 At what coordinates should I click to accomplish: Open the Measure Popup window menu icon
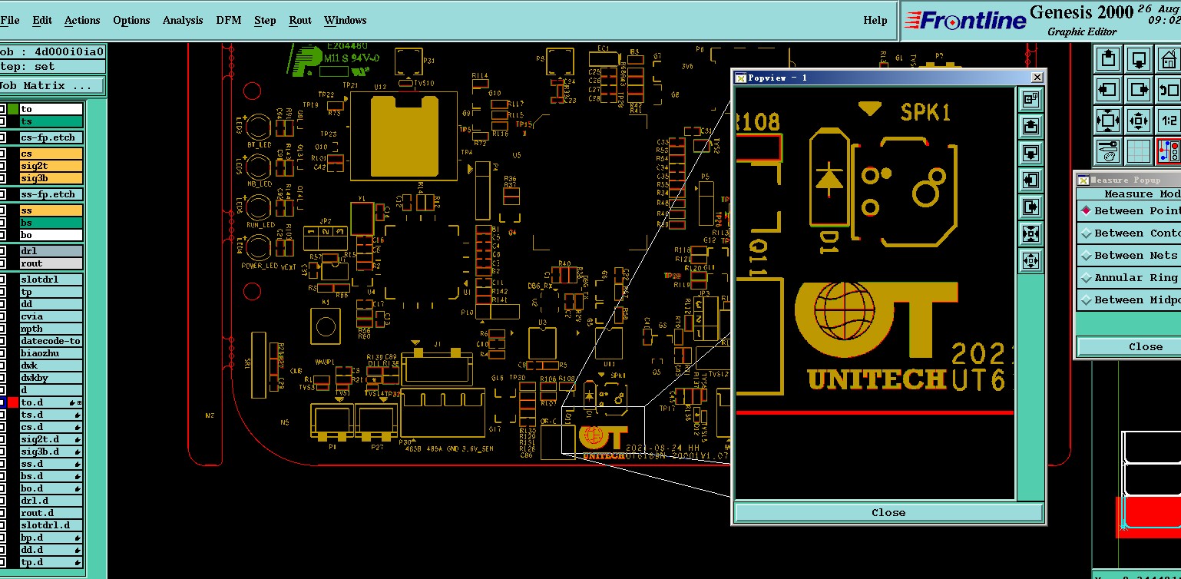(1083, 180)
